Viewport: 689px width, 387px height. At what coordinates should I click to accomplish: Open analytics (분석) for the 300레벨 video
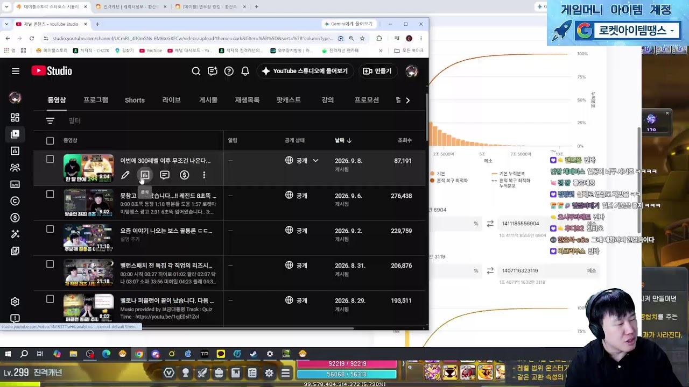pyautogui.click(x=145, y=175)
